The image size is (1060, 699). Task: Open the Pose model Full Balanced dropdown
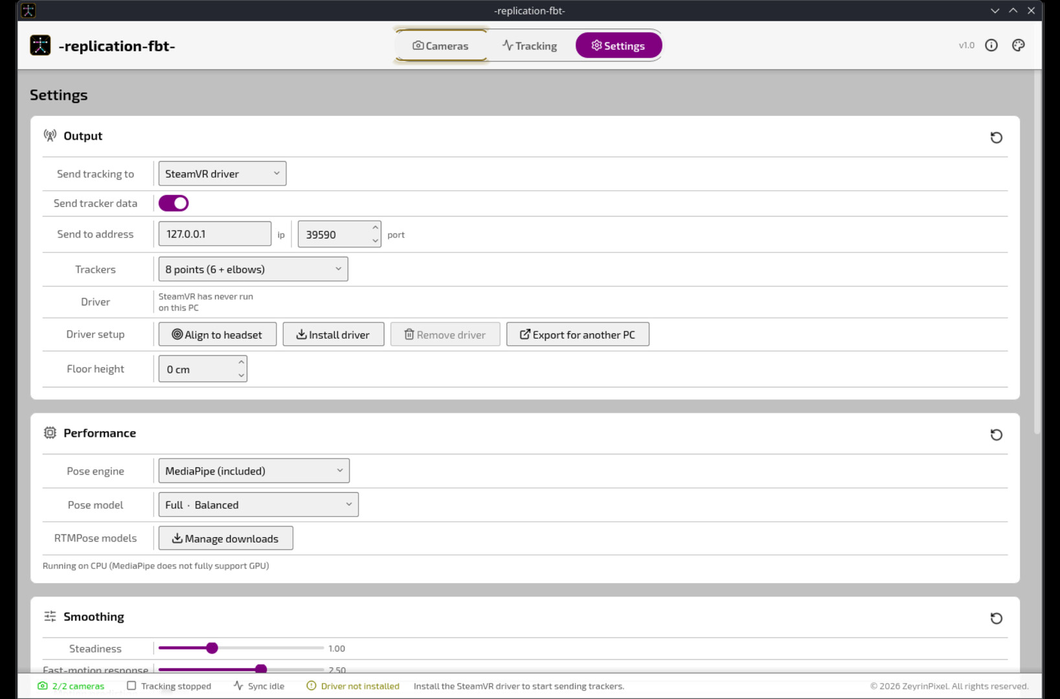[x=258, y=505]
